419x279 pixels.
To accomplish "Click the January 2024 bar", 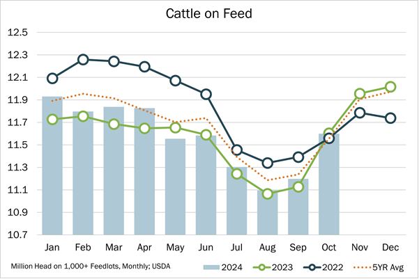I will click(52, 166).
